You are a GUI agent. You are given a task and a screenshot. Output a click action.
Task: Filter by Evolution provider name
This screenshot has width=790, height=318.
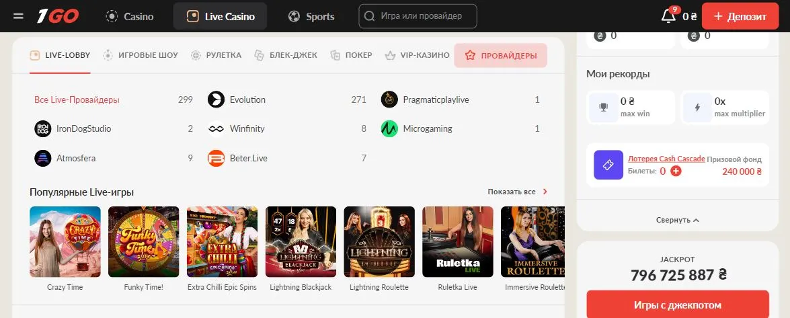247,100
